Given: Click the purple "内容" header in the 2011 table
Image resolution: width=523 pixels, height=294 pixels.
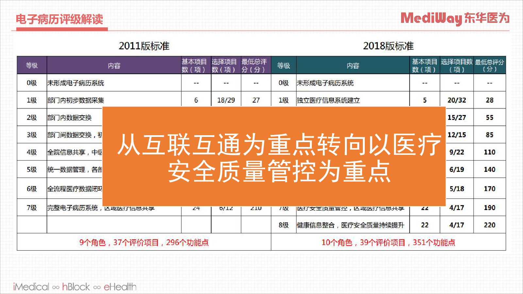Looking at the screenshot, I should [114, 65].
